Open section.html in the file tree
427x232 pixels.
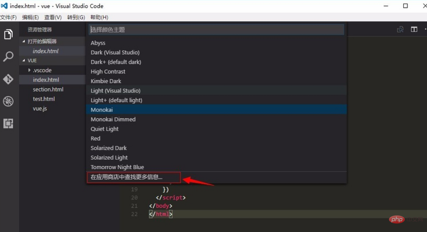(x=48, y=89)
